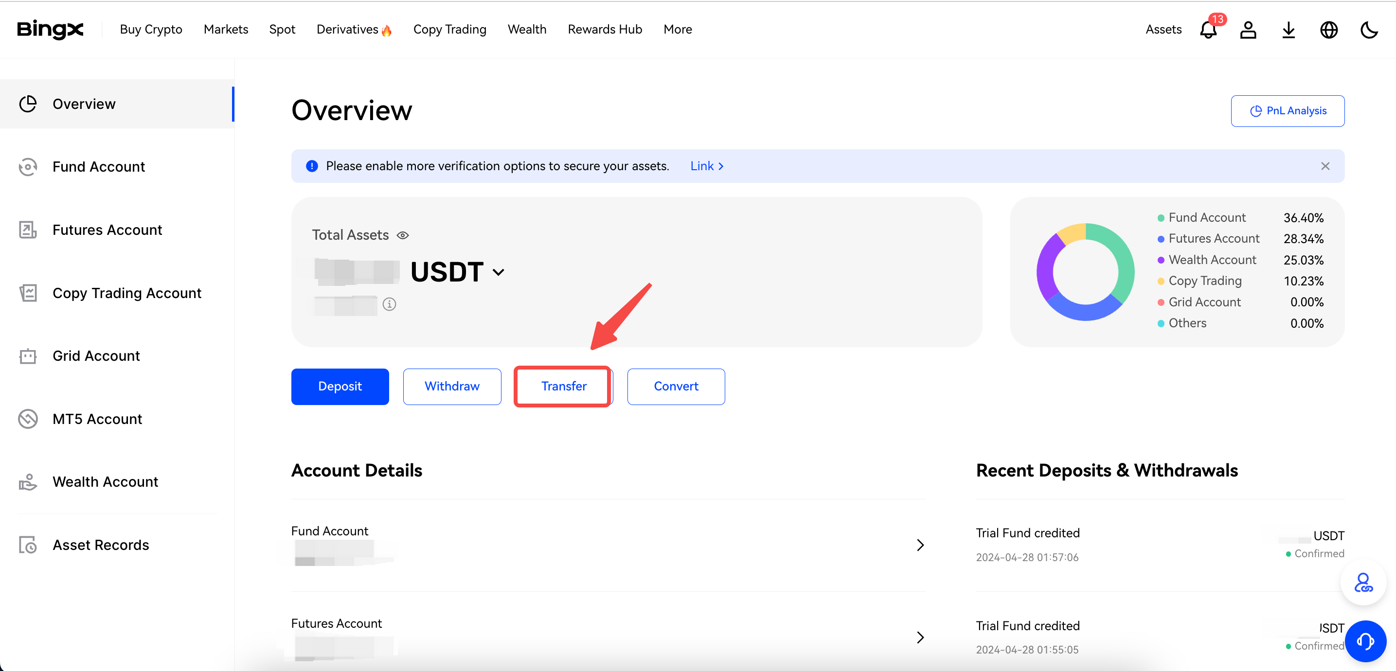Select Asset Records in sidebar
1396x671 pixels.
tap(117, 545)
